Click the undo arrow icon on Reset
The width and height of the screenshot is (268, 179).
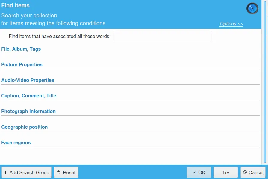tap(59, 172)
